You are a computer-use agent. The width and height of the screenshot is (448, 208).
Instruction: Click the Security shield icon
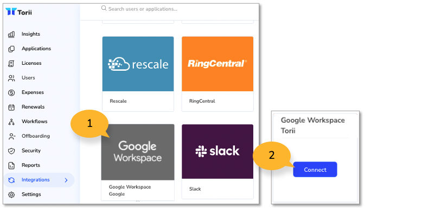(x=11, y=151)
